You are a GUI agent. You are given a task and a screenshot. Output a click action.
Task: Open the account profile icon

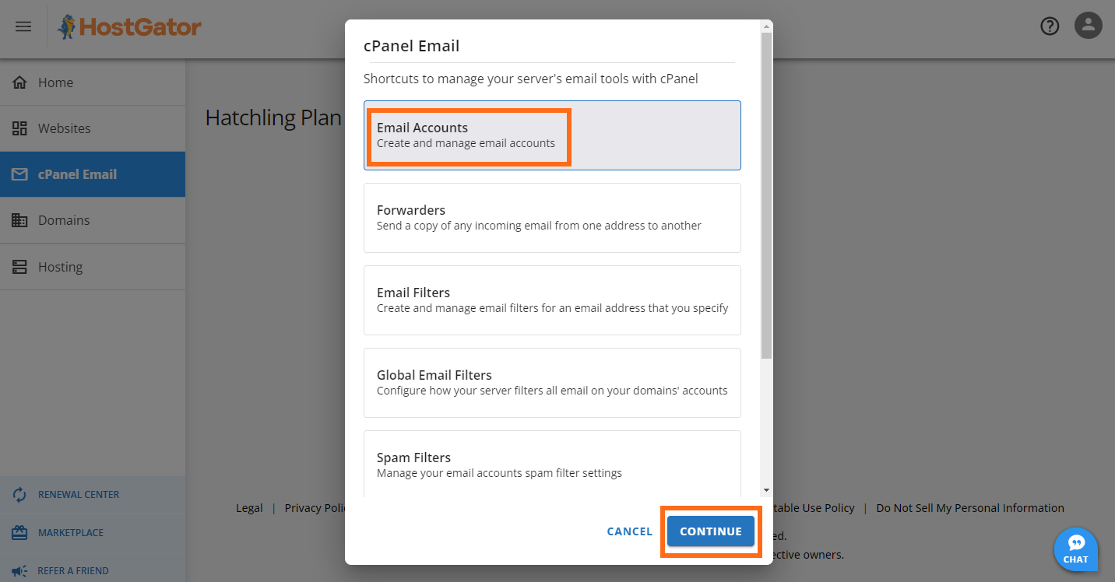(x=1088, y=26)
